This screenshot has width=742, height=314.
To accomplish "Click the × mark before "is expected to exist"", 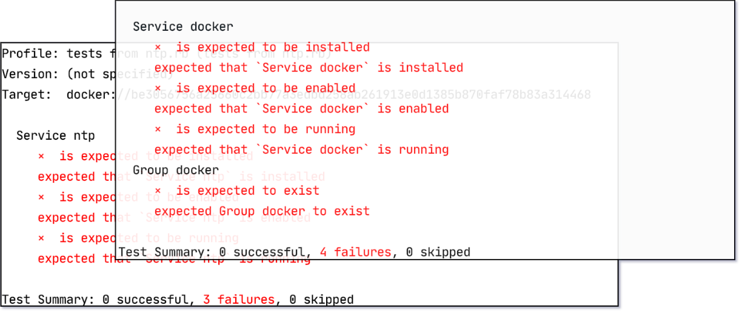I will pyautogui.click(x=158, y=191).
